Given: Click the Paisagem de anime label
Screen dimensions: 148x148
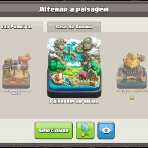Looking at the screenshot, I should (74, 101).
